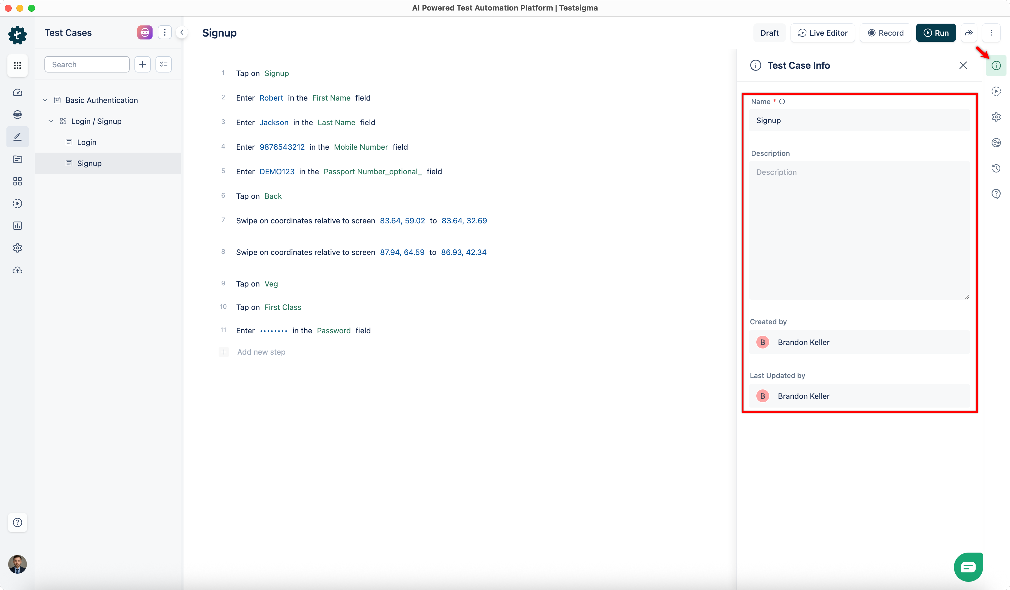The height and width of the screenshot is (590, 1010).
Task: Open settings gear on the right rail
Action: [996, 117]
